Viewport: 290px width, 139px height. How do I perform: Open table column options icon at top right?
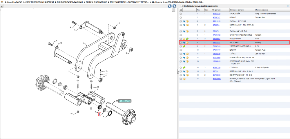coord(288,6)
